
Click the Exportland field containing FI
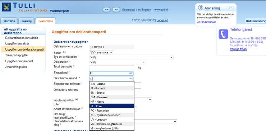pos(111,73)
